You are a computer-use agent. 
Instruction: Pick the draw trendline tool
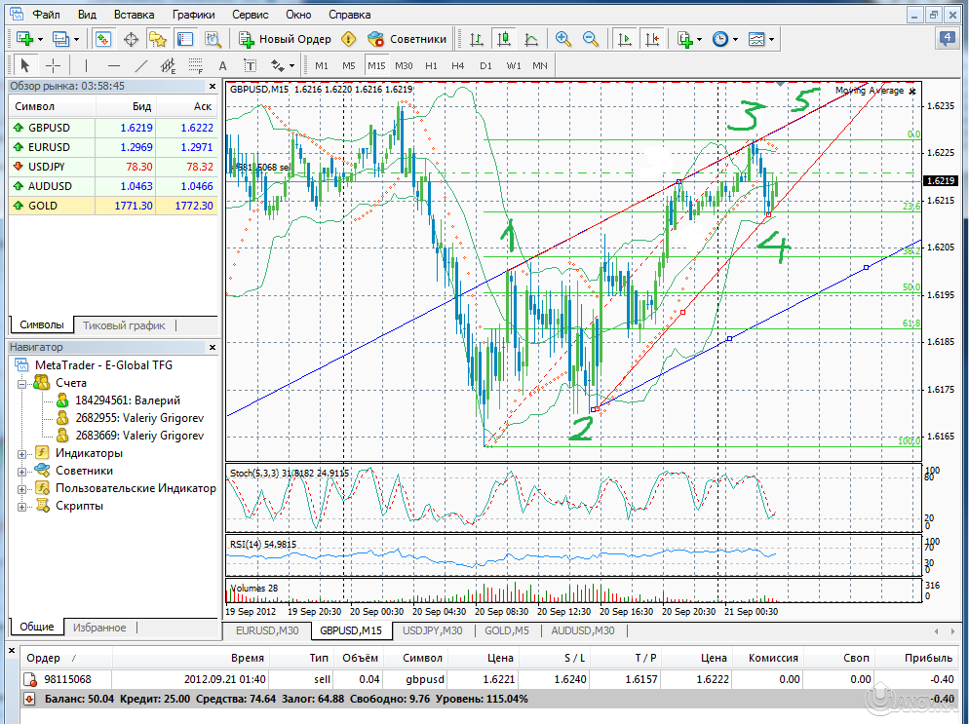pos(141,65)
